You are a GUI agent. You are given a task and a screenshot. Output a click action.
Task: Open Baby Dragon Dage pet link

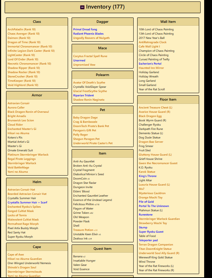pyautogui.click(x=86, y=117)
